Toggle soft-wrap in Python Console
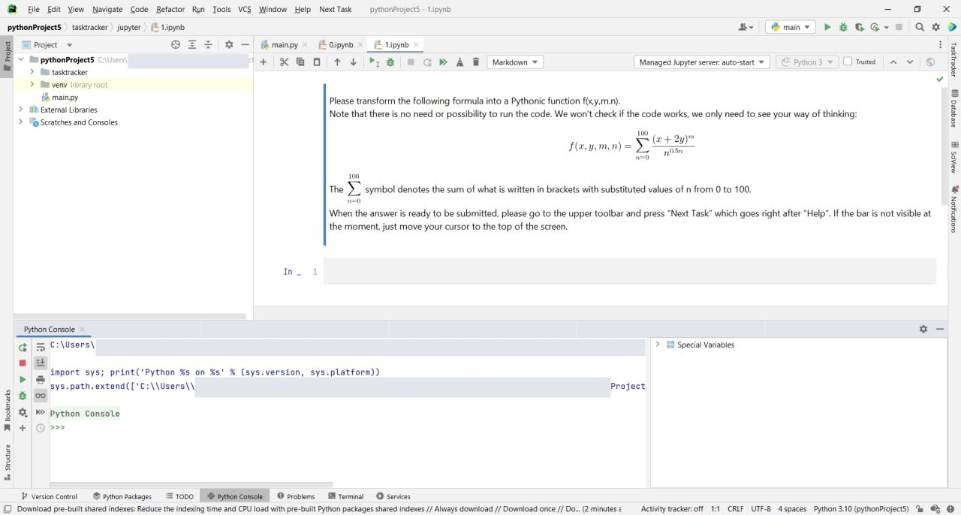This screenshot has height=515, width=961. pos(41,348)
